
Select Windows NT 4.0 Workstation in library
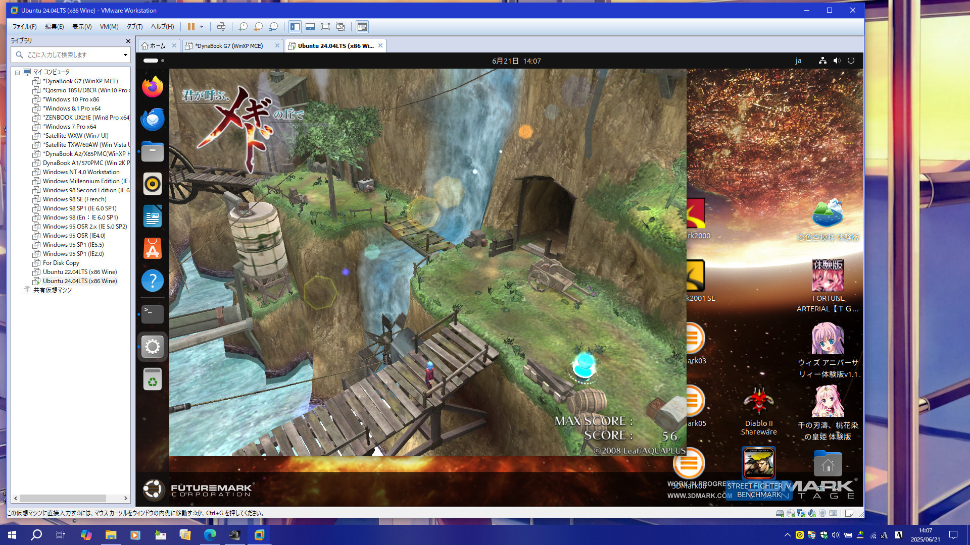tap(81, 172)
